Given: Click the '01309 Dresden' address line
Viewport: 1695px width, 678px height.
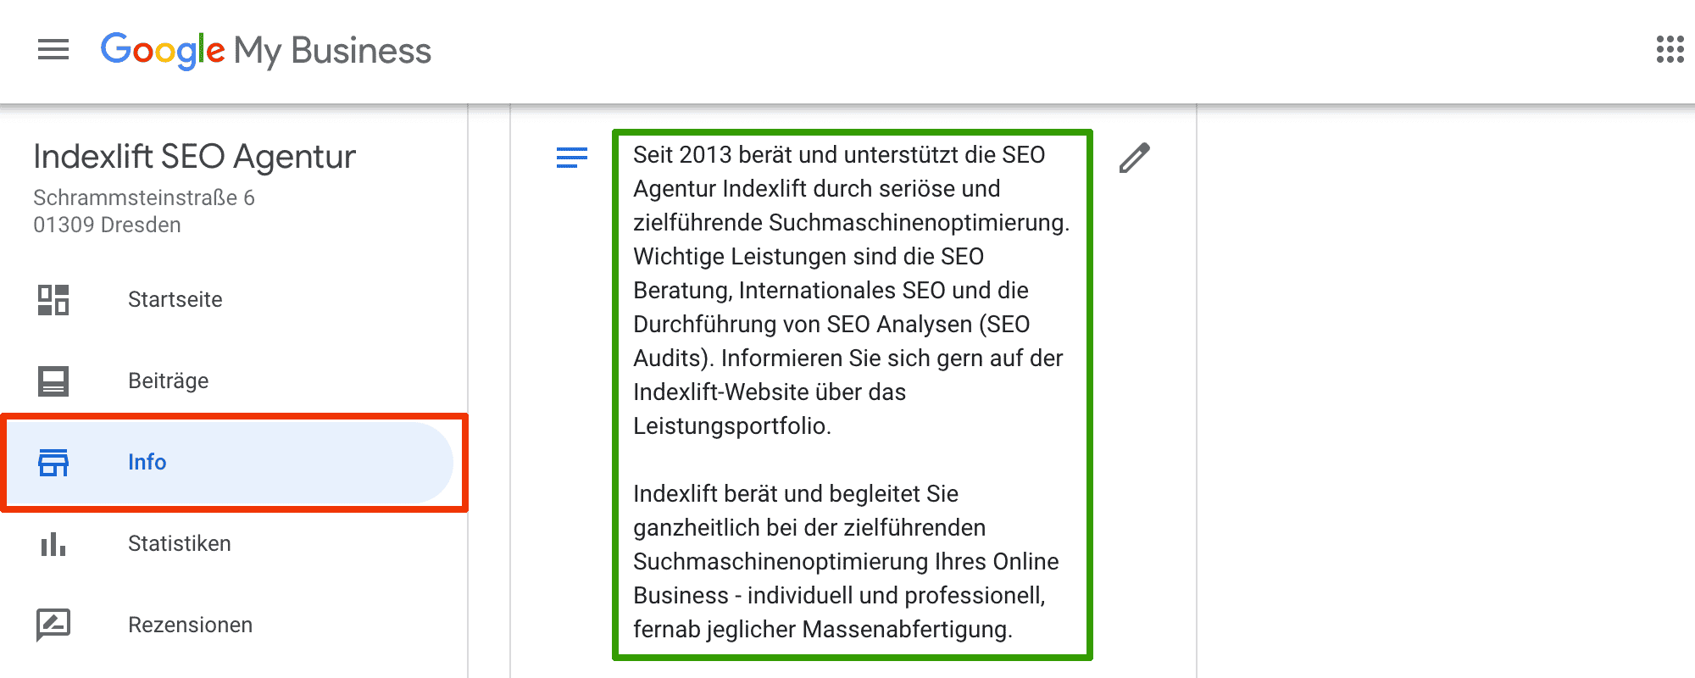Looking at the screenshot, I should (108, 225).
